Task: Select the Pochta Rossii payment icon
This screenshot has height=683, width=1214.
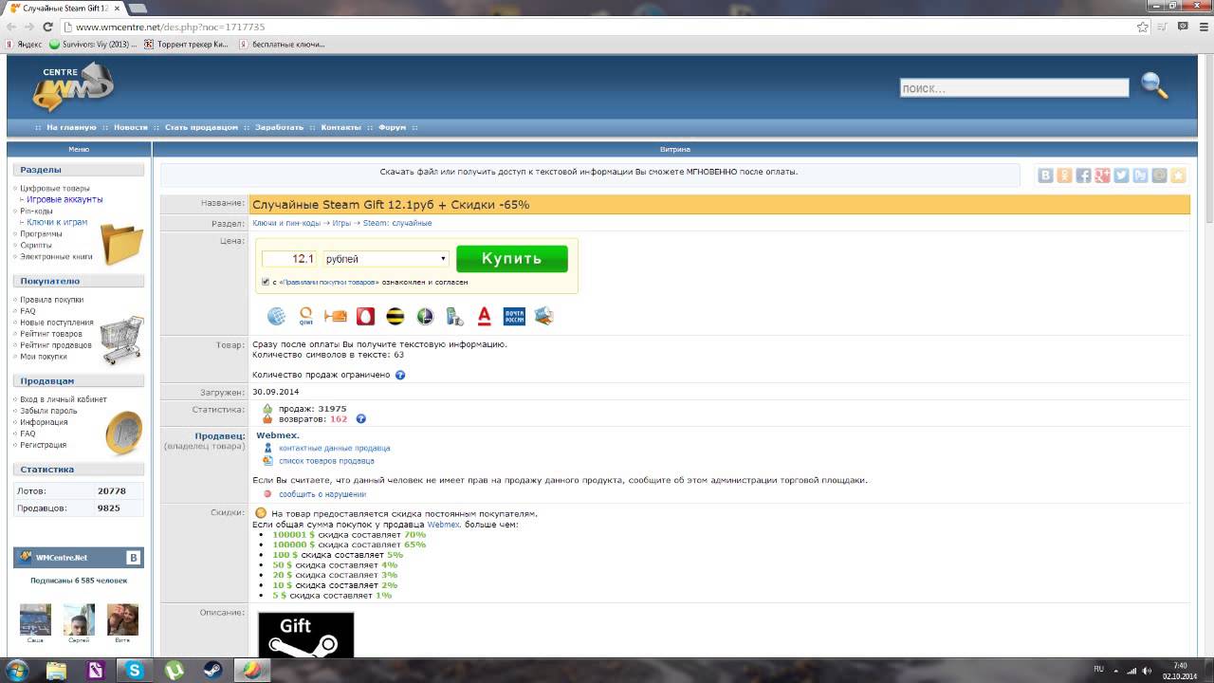Action: pyautogui.click(x=514, y=316)
